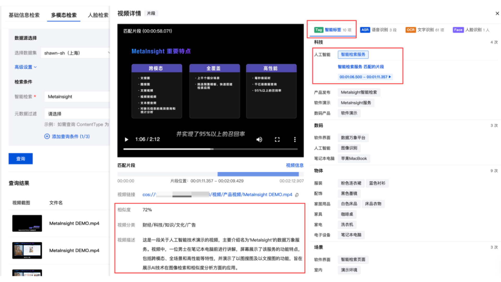This screenshot has height=282, width=501.
Task: Select the 多模态检索 tab
Action: coord(64,15)
